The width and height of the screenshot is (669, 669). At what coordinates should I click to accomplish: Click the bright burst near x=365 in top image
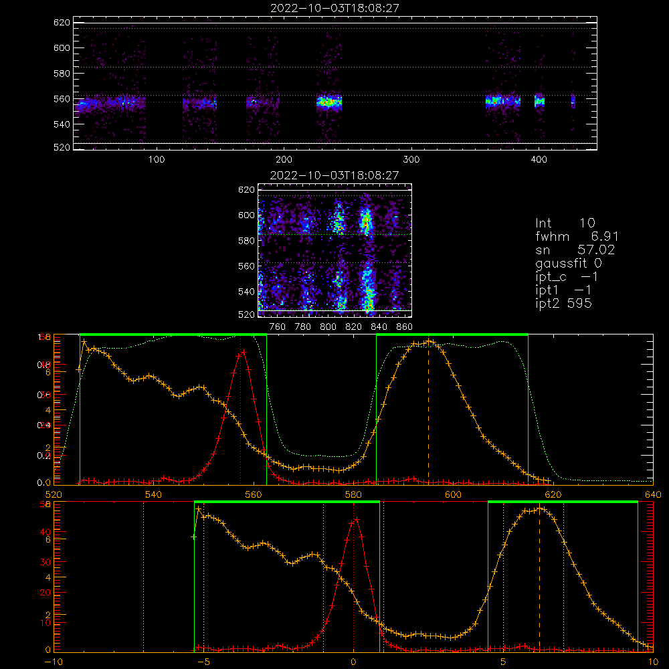click(x=495, y=101)
